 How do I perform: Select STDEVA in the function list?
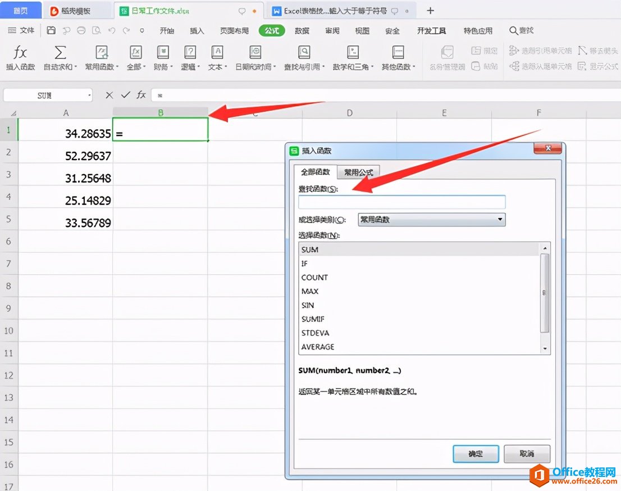(420, 333)
